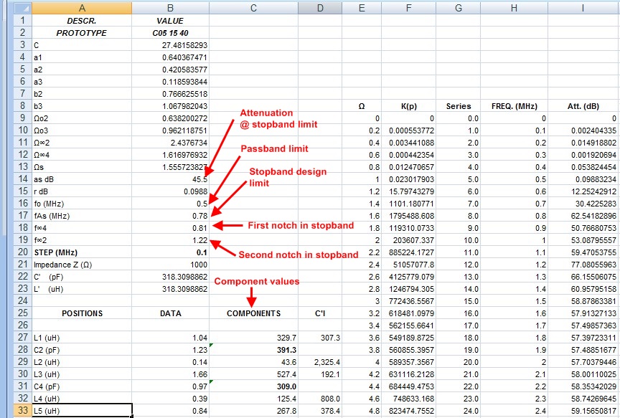Select column H header
Image resolution: width=620 pixels, height=418 pixels.
514,8
